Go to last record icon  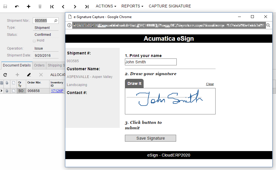(x=87, y=7)
